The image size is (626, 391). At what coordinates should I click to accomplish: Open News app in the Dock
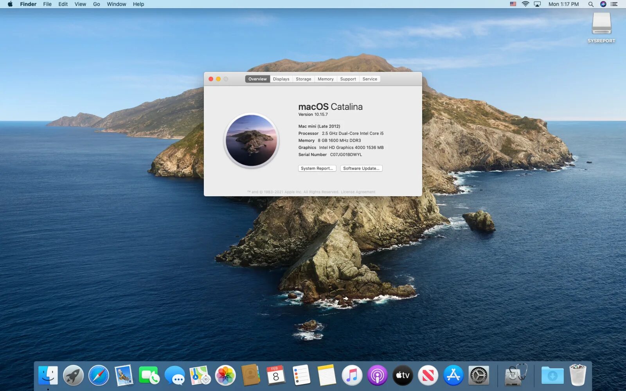coord(428,375)
